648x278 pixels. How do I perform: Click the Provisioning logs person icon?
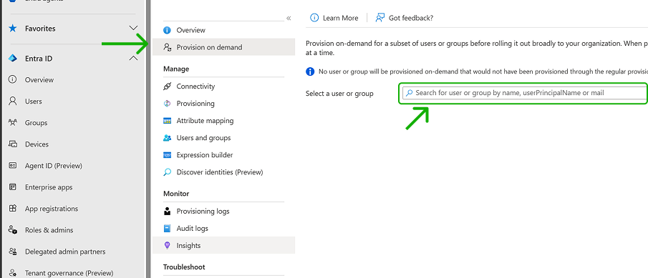pyautogui.click(x=167, y=212)
